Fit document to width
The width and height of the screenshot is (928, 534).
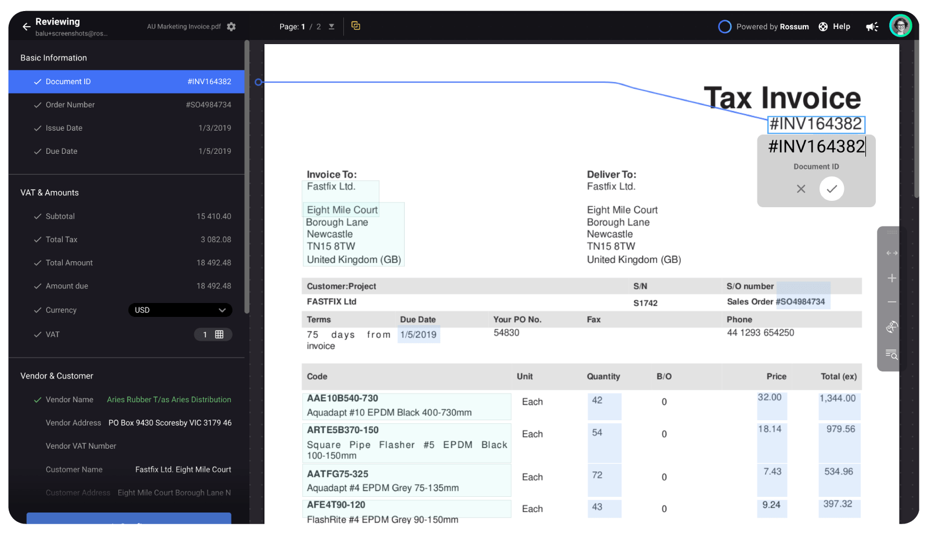(x=891, y=252)
